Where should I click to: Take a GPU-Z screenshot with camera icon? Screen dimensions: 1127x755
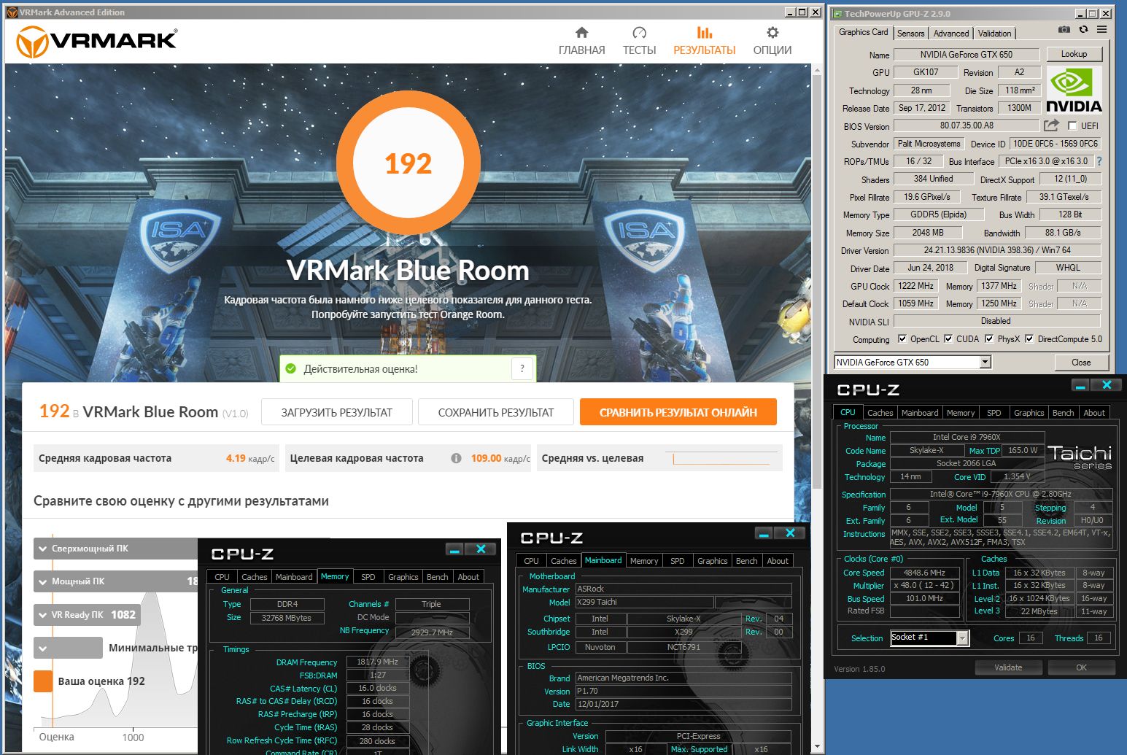1064,29
